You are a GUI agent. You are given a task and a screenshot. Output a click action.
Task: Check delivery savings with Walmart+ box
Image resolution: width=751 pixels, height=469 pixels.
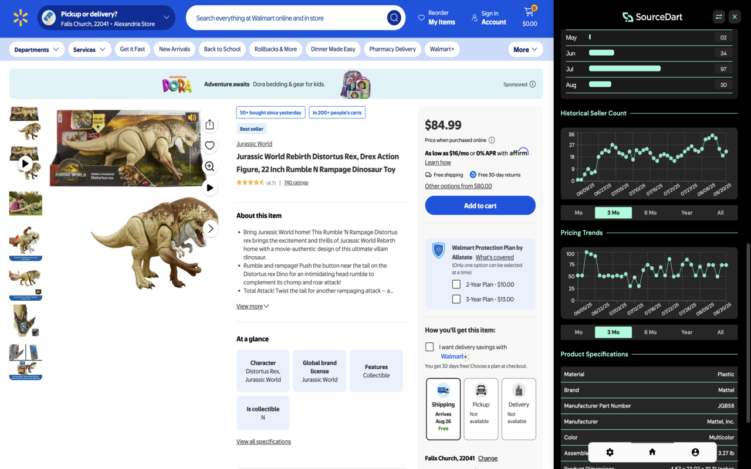click(429, 347)
